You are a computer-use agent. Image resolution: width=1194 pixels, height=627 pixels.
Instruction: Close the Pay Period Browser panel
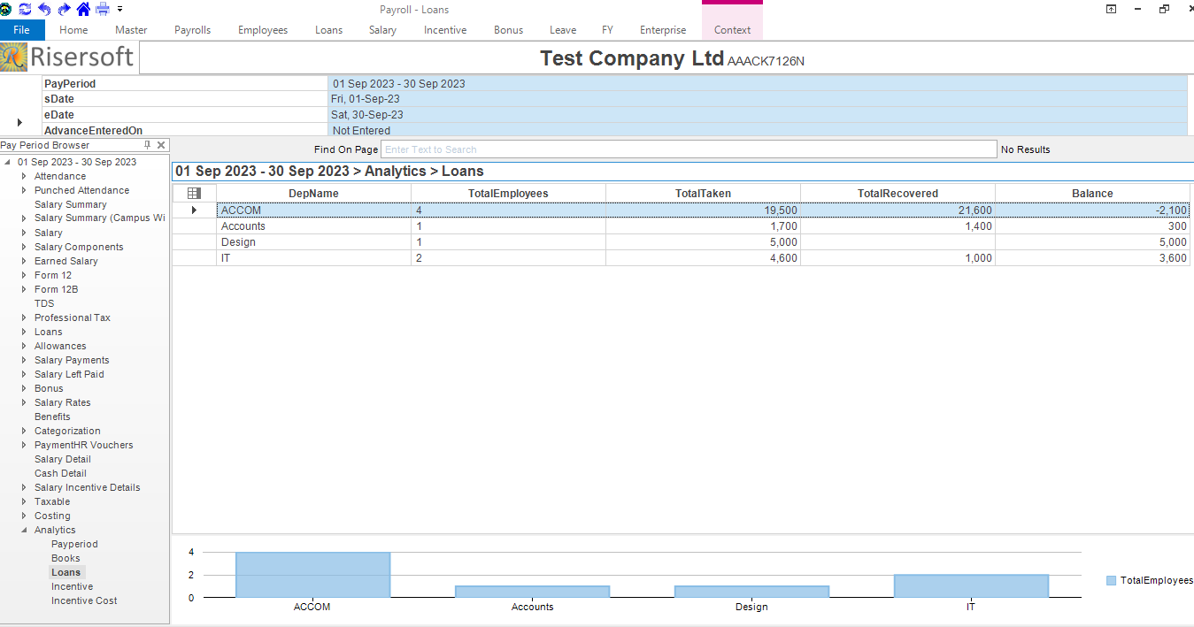[161, 145]
